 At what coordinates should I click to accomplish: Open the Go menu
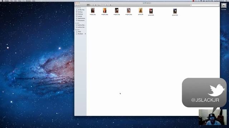pos(24,1)
